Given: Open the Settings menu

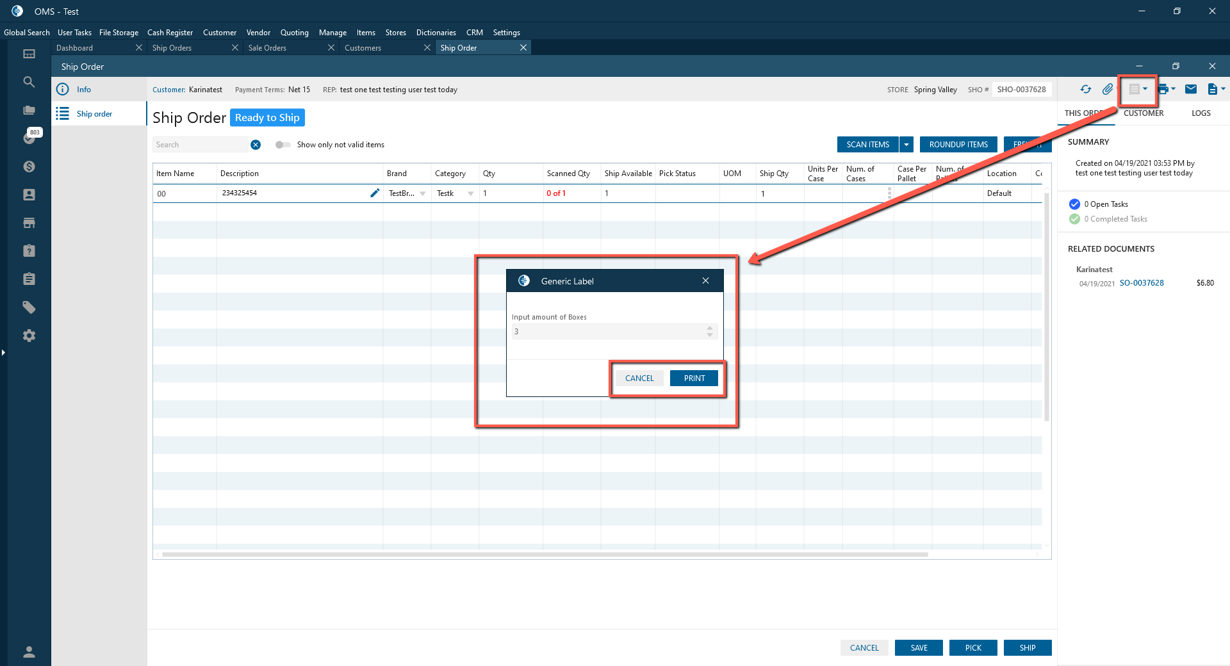Looking at the screenshot, I should pos(507,33).
